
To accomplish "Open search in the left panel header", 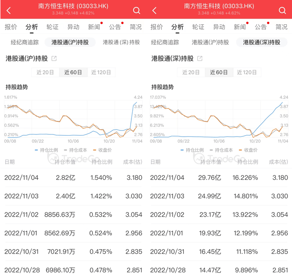I will 137,10.
